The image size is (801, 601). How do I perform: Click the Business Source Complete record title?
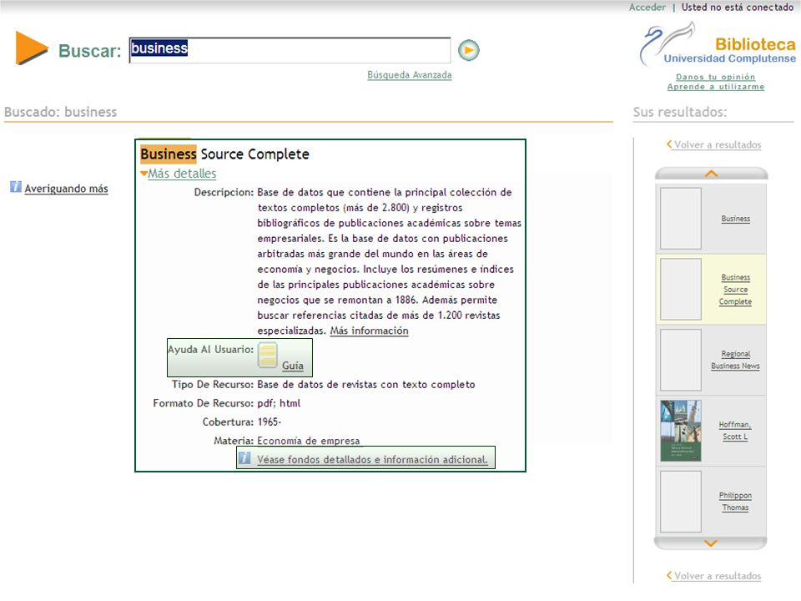(224, 154)
